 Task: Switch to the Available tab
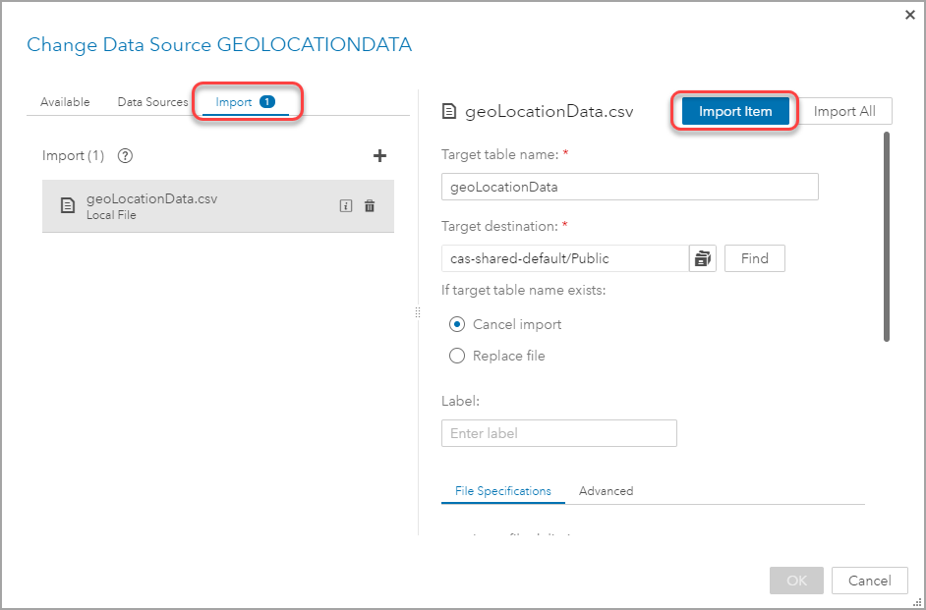point(65,102)
